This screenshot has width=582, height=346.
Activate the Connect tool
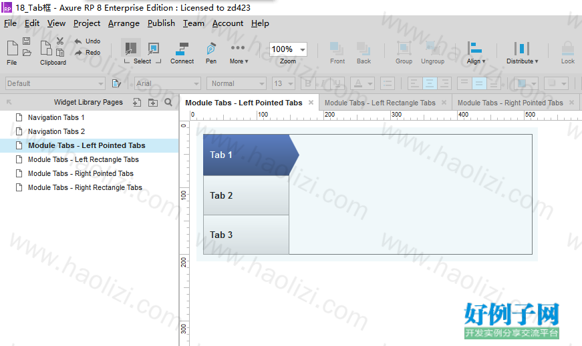coord(182,53)
